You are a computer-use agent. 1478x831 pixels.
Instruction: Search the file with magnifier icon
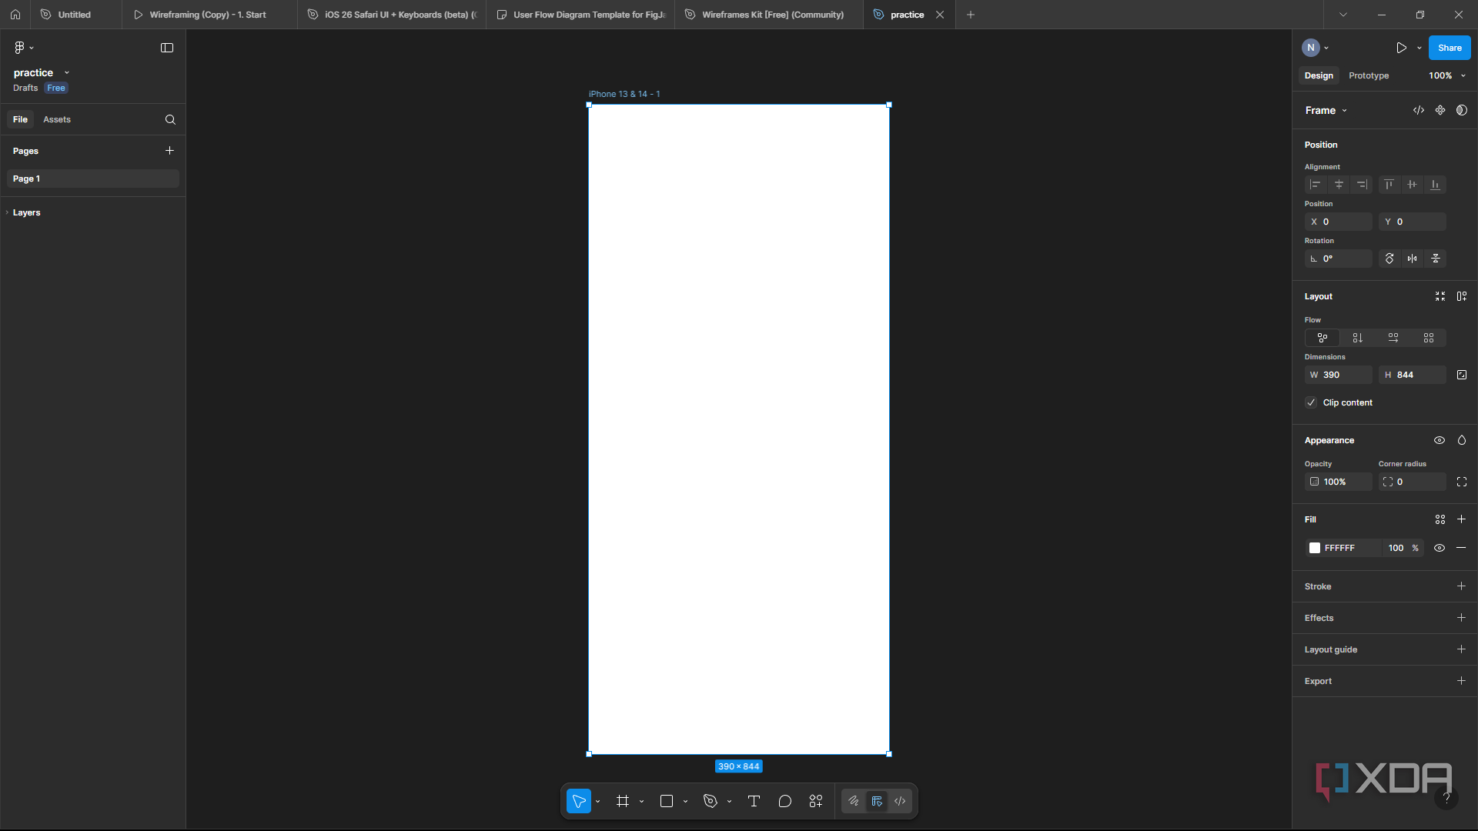(170, 119)
